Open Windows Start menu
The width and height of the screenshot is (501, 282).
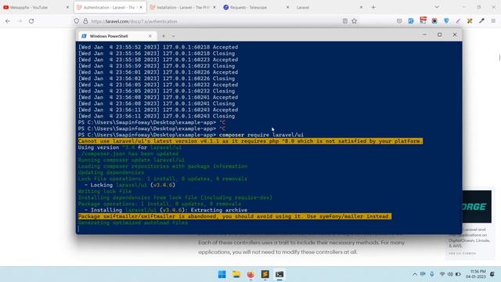(222, 274)
